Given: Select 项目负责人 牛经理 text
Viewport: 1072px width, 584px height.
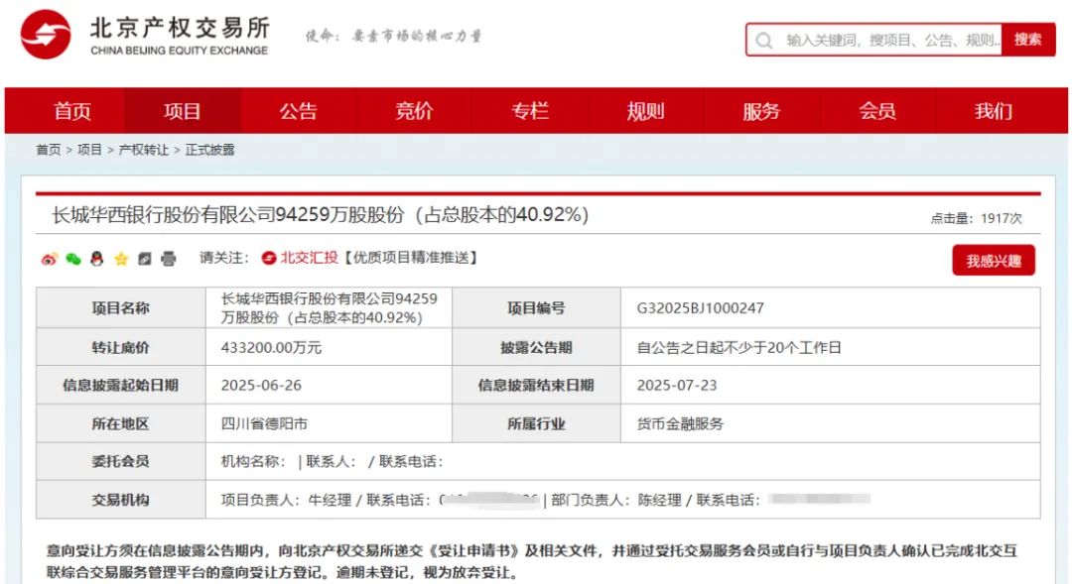Looking at the screenshot, I should 286,500.
